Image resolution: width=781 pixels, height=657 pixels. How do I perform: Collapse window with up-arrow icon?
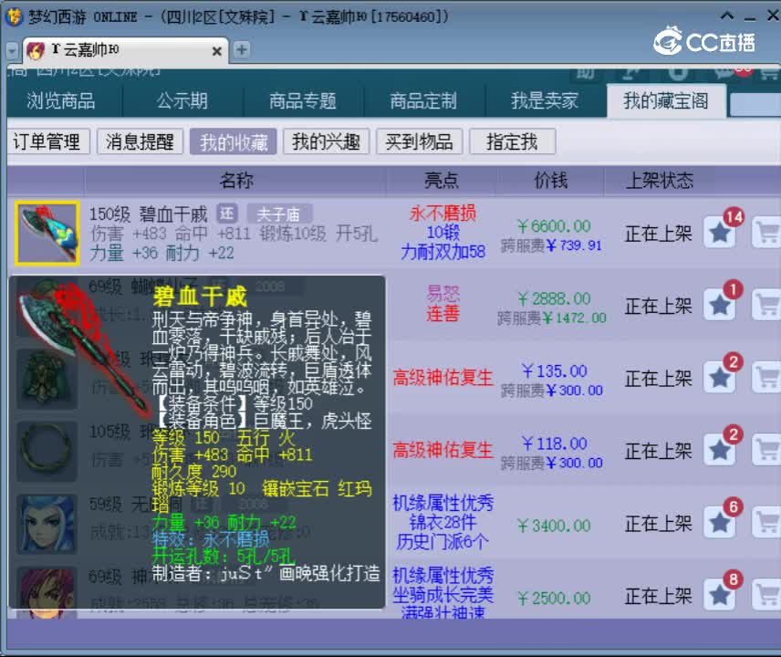[x=727, y=16]
